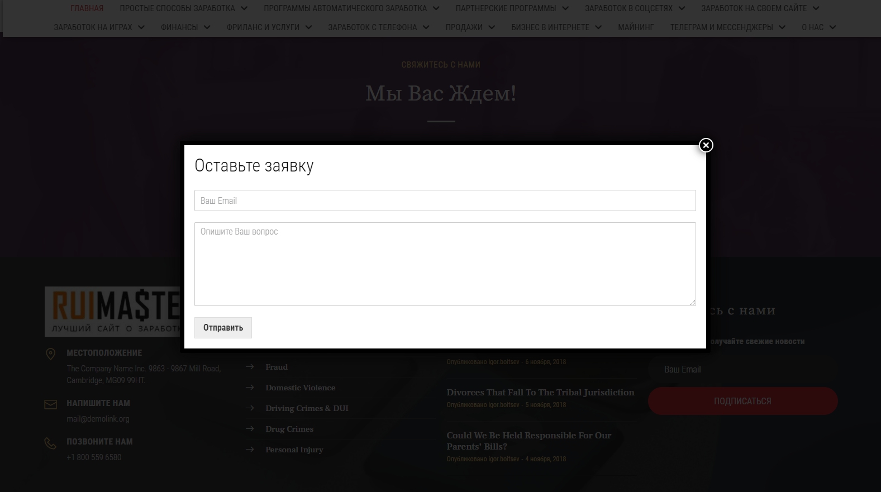Open the О НАС menu
The image size is (881, 492).
click(x=812, y=27)
